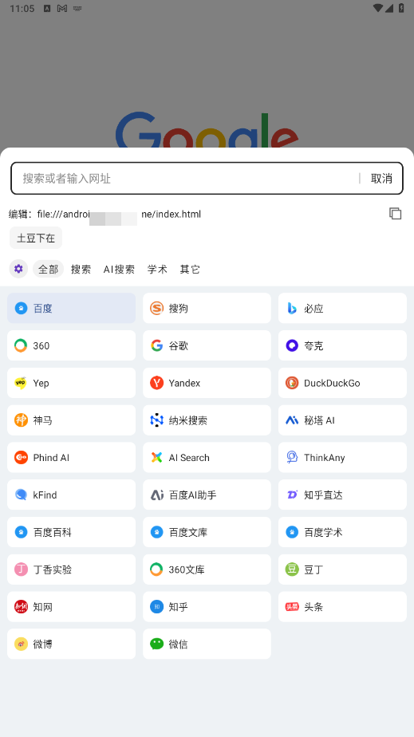This screenshot has width=414, height=737.
Task: Choose the Phind AI engine
Action: 72,457
